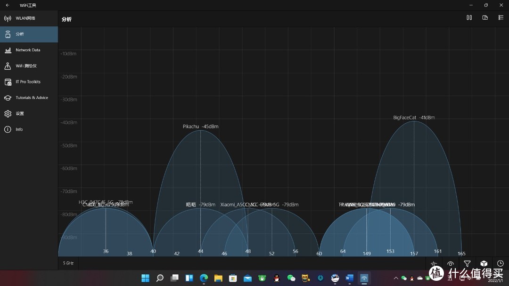
Task: Open Microsoft Edge from the taskbar
Action: click(x=204, y=278)
